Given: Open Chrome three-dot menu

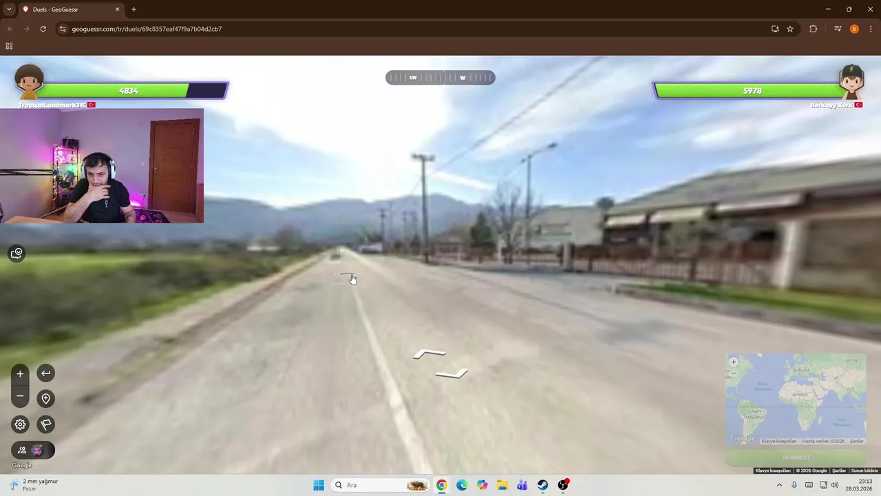Looking at the screenshot, I should pyautogui.click(x=871, y=29).
